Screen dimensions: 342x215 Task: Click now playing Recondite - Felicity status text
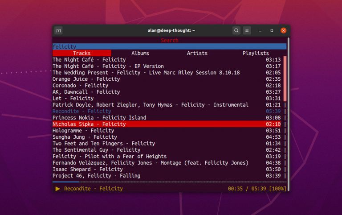[x=94, y=189]
